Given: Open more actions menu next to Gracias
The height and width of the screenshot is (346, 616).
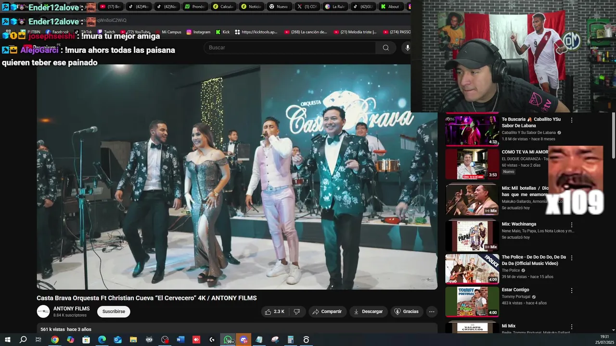Looking at the screenshot, I should coord(432,311).
